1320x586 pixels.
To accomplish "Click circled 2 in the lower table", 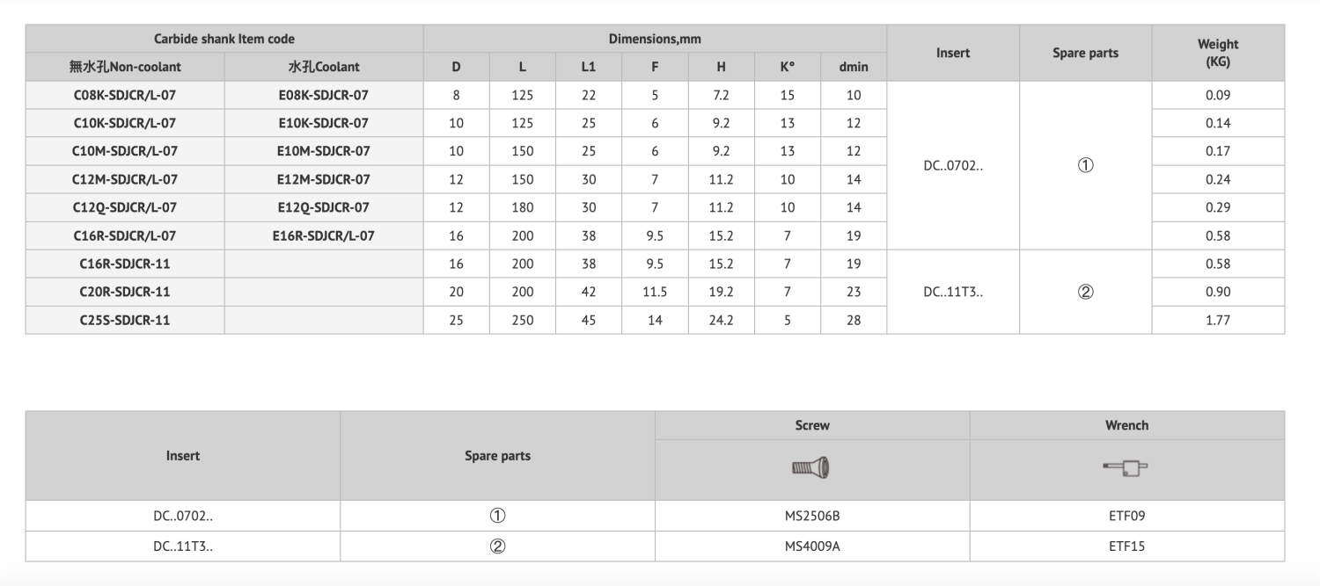I will [497, 546].
